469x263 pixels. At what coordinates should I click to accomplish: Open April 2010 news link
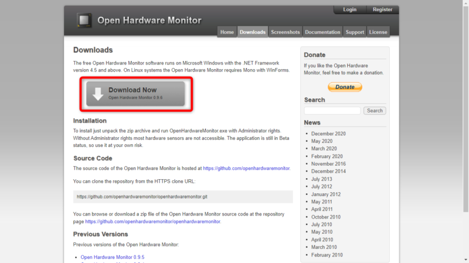[x=322, y=240]
